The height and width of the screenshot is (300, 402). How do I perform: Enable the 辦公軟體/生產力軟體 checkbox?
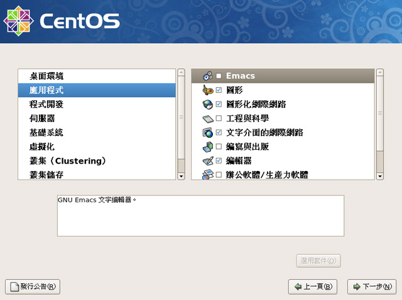[x=219, y=175]
